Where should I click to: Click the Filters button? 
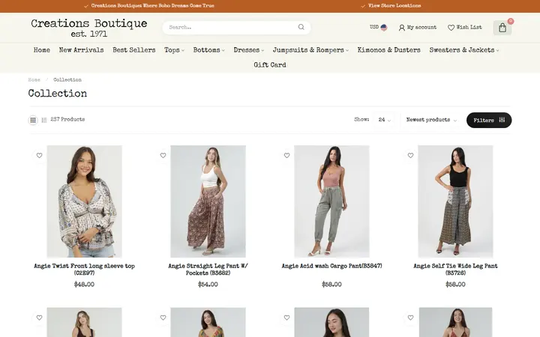coord(489,120)
